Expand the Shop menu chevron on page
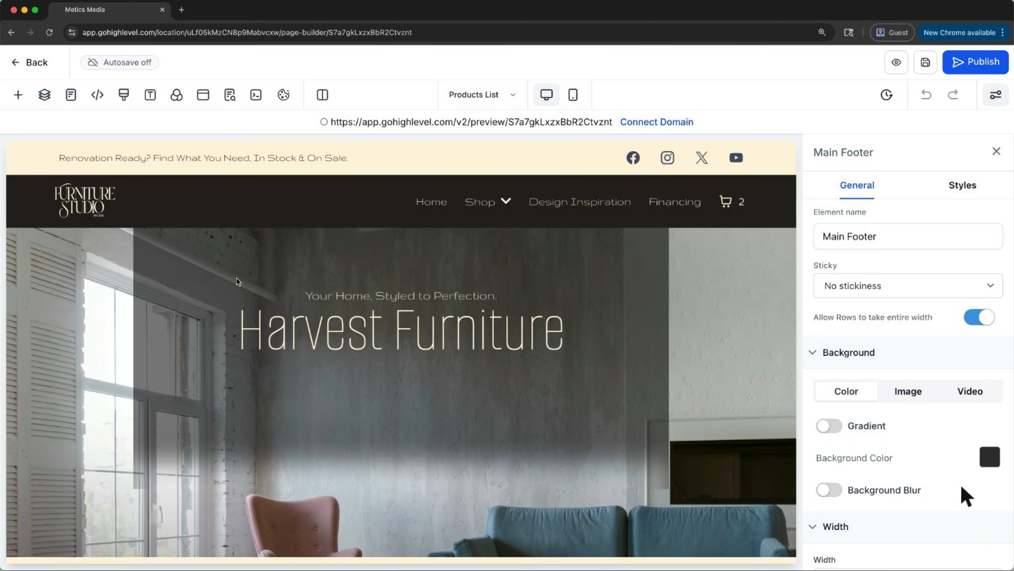 [506, 201]
